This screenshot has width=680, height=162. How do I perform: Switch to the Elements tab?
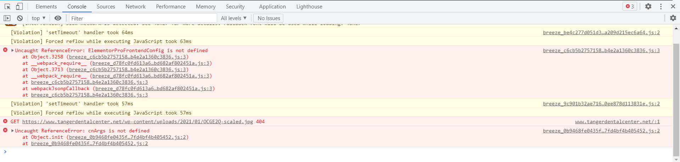coord(46,7)
